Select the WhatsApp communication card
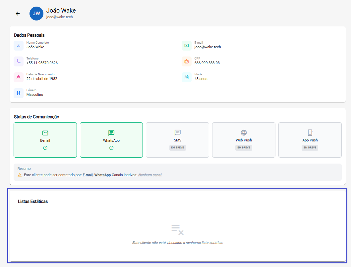This screenshot has width=351, height=267. [111, 140]
